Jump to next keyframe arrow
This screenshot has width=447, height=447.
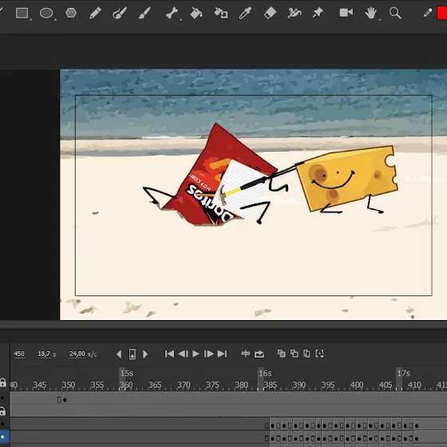(x=145, y=354)
